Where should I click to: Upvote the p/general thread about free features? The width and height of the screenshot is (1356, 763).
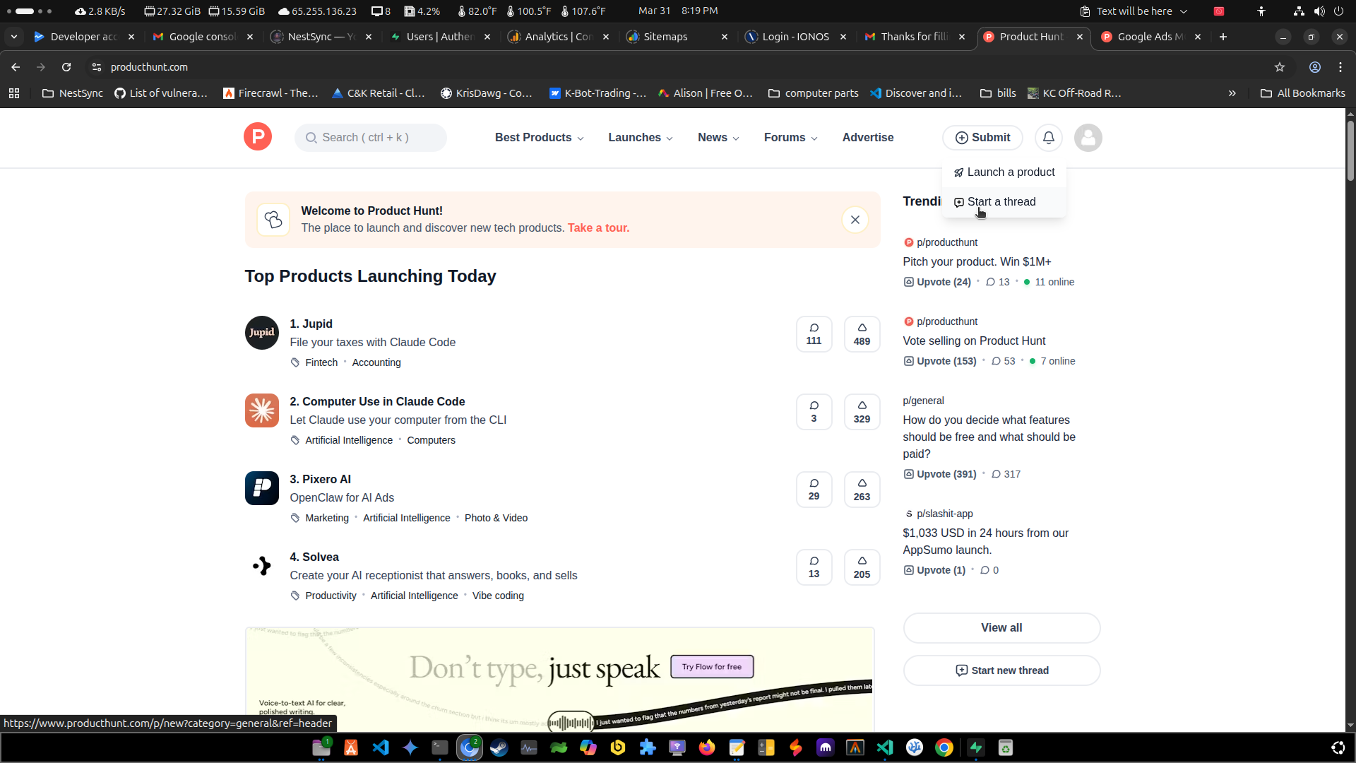click(x=939, y=474)
